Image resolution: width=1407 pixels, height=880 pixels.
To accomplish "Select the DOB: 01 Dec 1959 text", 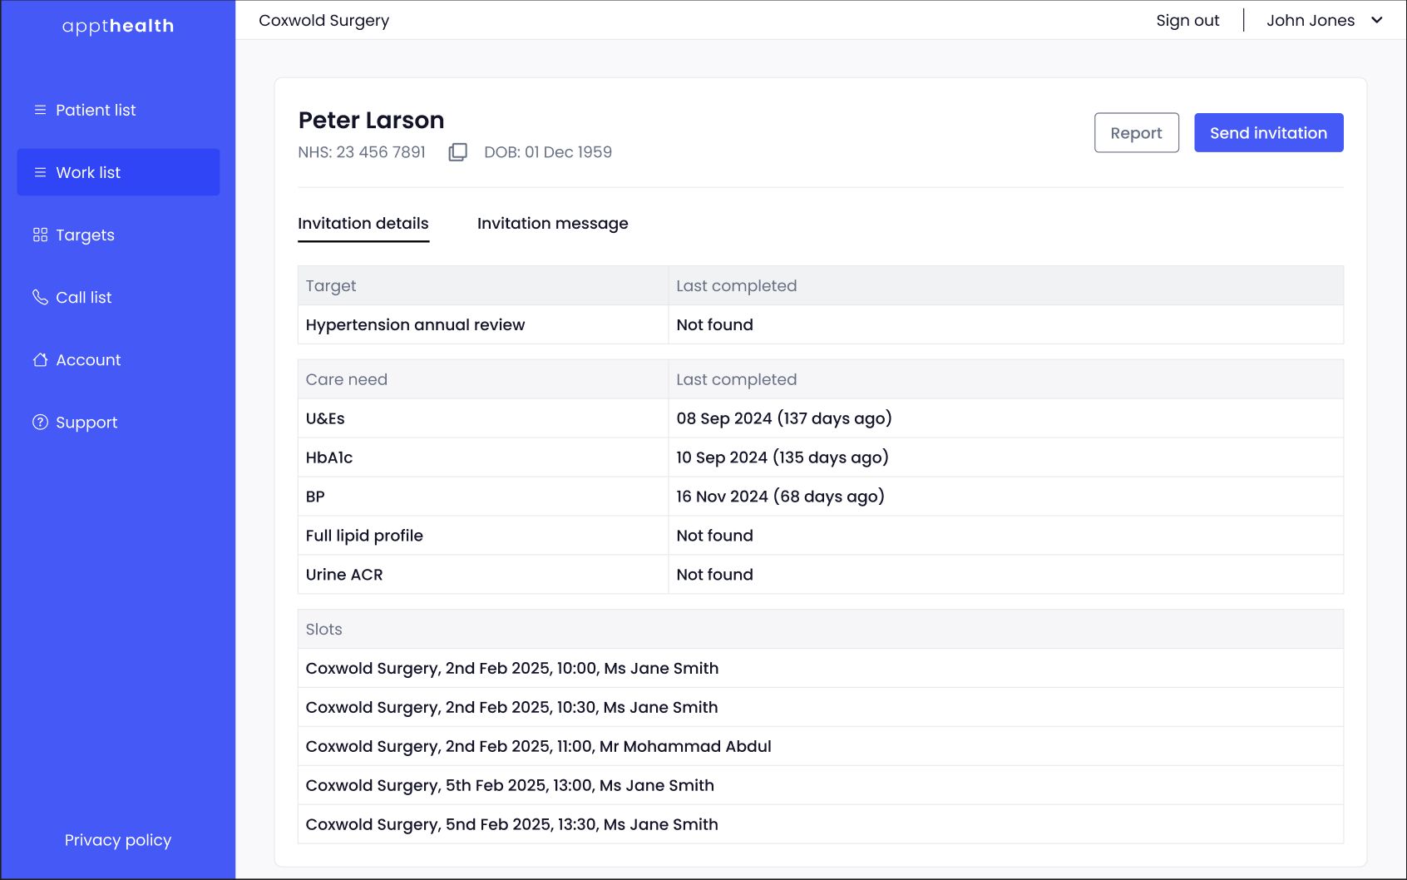I will point(548,152).
